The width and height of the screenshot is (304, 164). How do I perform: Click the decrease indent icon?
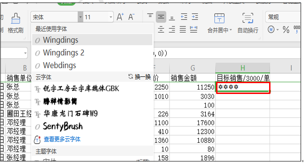pos(184,17)
